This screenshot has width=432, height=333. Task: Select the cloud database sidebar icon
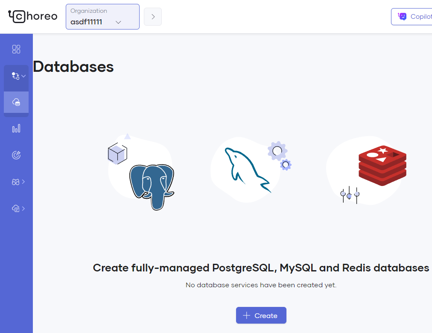click(16, 102)
